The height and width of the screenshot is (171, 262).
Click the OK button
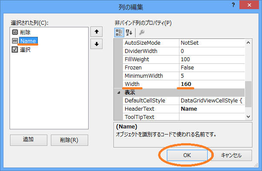coord(187,155)
